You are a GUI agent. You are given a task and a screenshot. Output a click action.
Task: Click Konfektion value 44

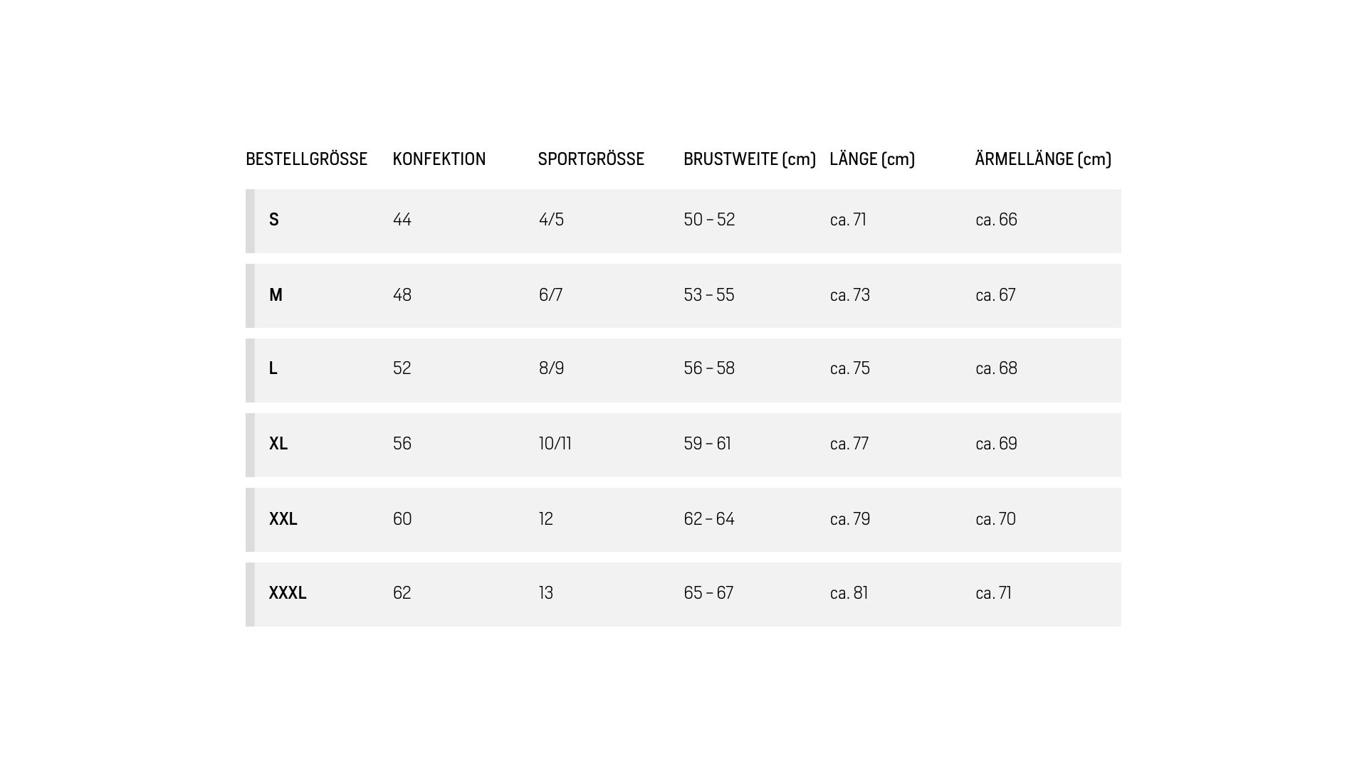coord(402,220)
